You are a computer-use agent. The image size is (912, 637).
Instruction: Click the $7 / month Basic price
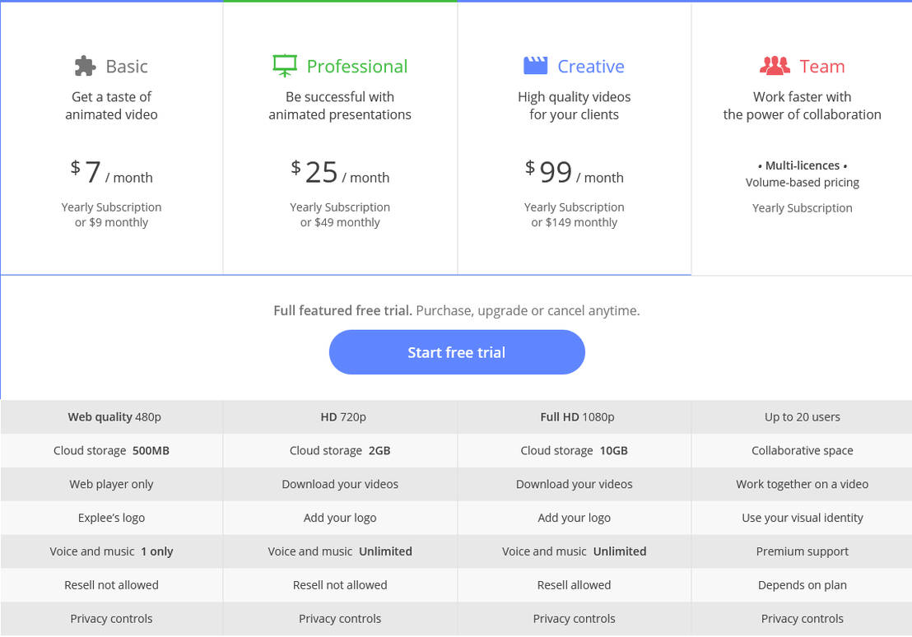[111, 173]
